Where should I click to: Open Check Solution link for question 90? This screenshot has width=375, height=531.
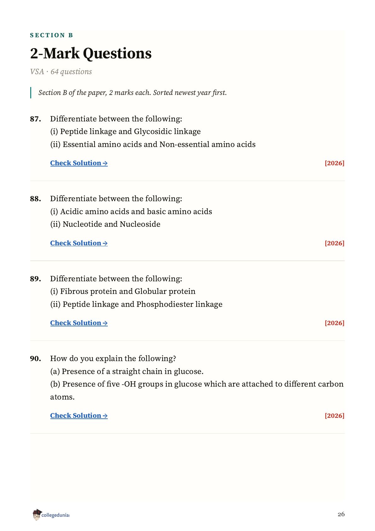[79, 416]
